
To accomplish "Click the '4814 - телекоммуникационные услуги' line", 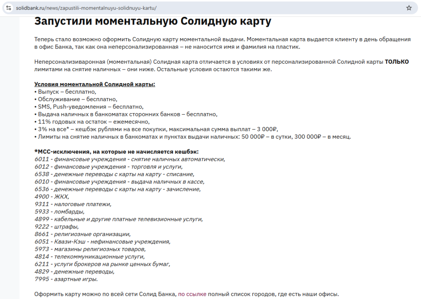I will point(89,257).
